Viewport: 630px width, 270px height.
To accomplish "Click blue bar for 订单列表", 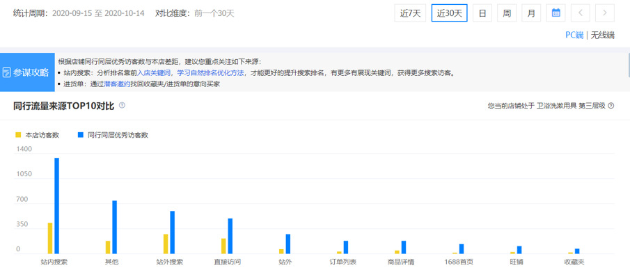I will coord(346,247).
